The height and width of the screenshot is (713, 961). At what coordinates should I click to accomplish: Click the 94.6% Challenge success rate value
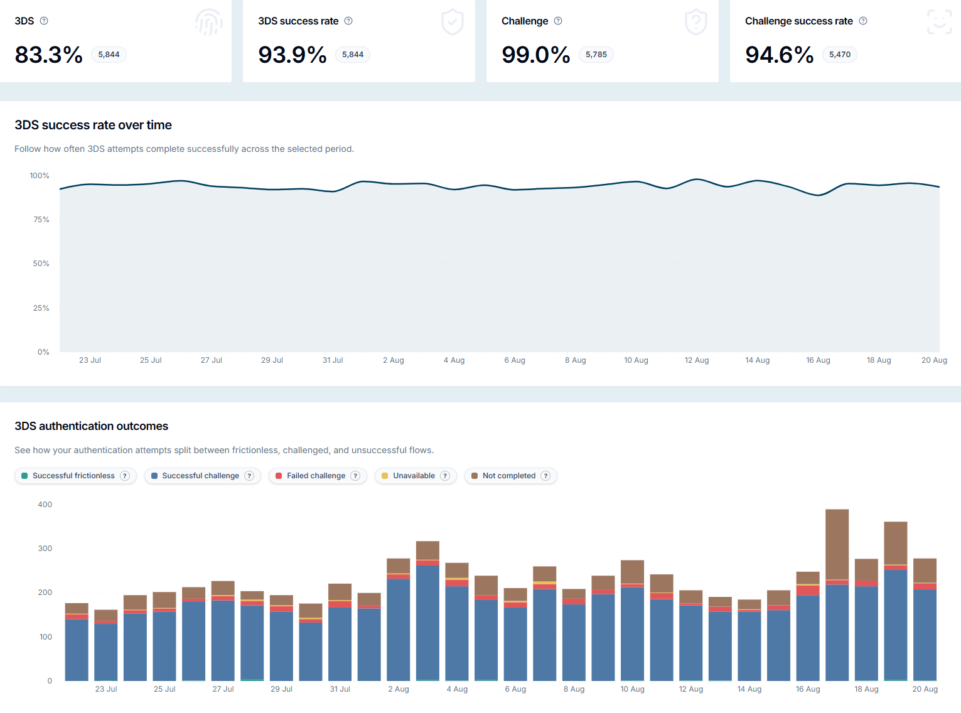780,55
